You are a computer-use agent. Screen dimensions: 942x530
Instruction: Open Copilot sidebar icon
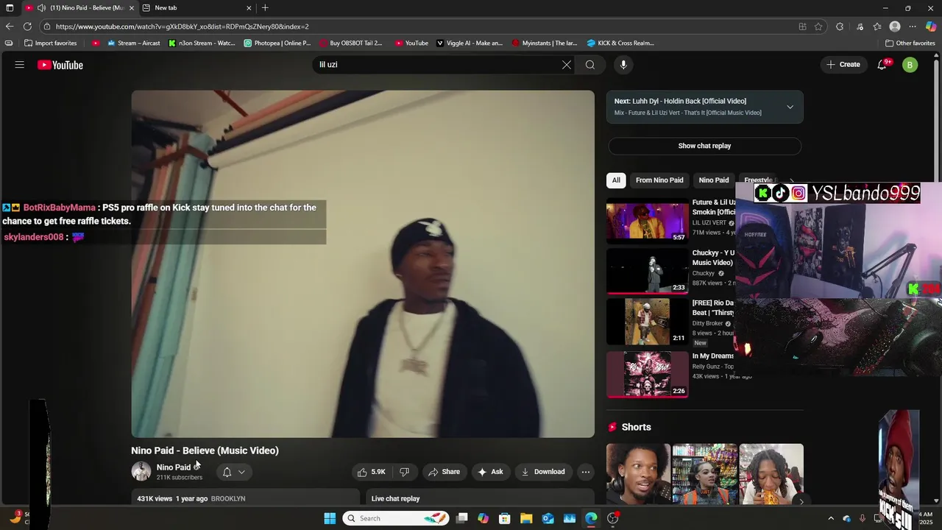click(x=931, y=26)
